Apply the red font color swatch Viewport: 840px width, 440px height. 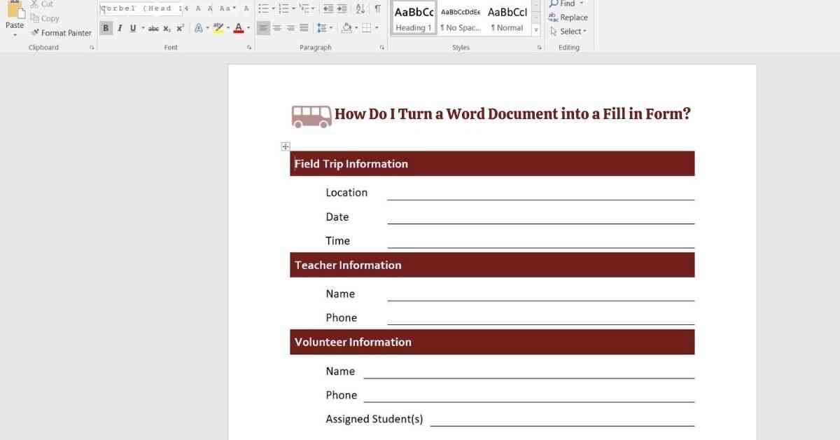click(238, 29)
